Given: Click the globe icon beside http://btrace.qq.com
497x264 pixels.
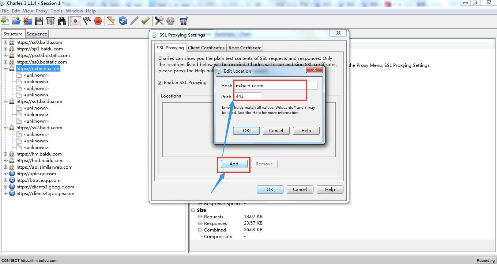Looking at the screenshot, I should [x=12, y=180].
